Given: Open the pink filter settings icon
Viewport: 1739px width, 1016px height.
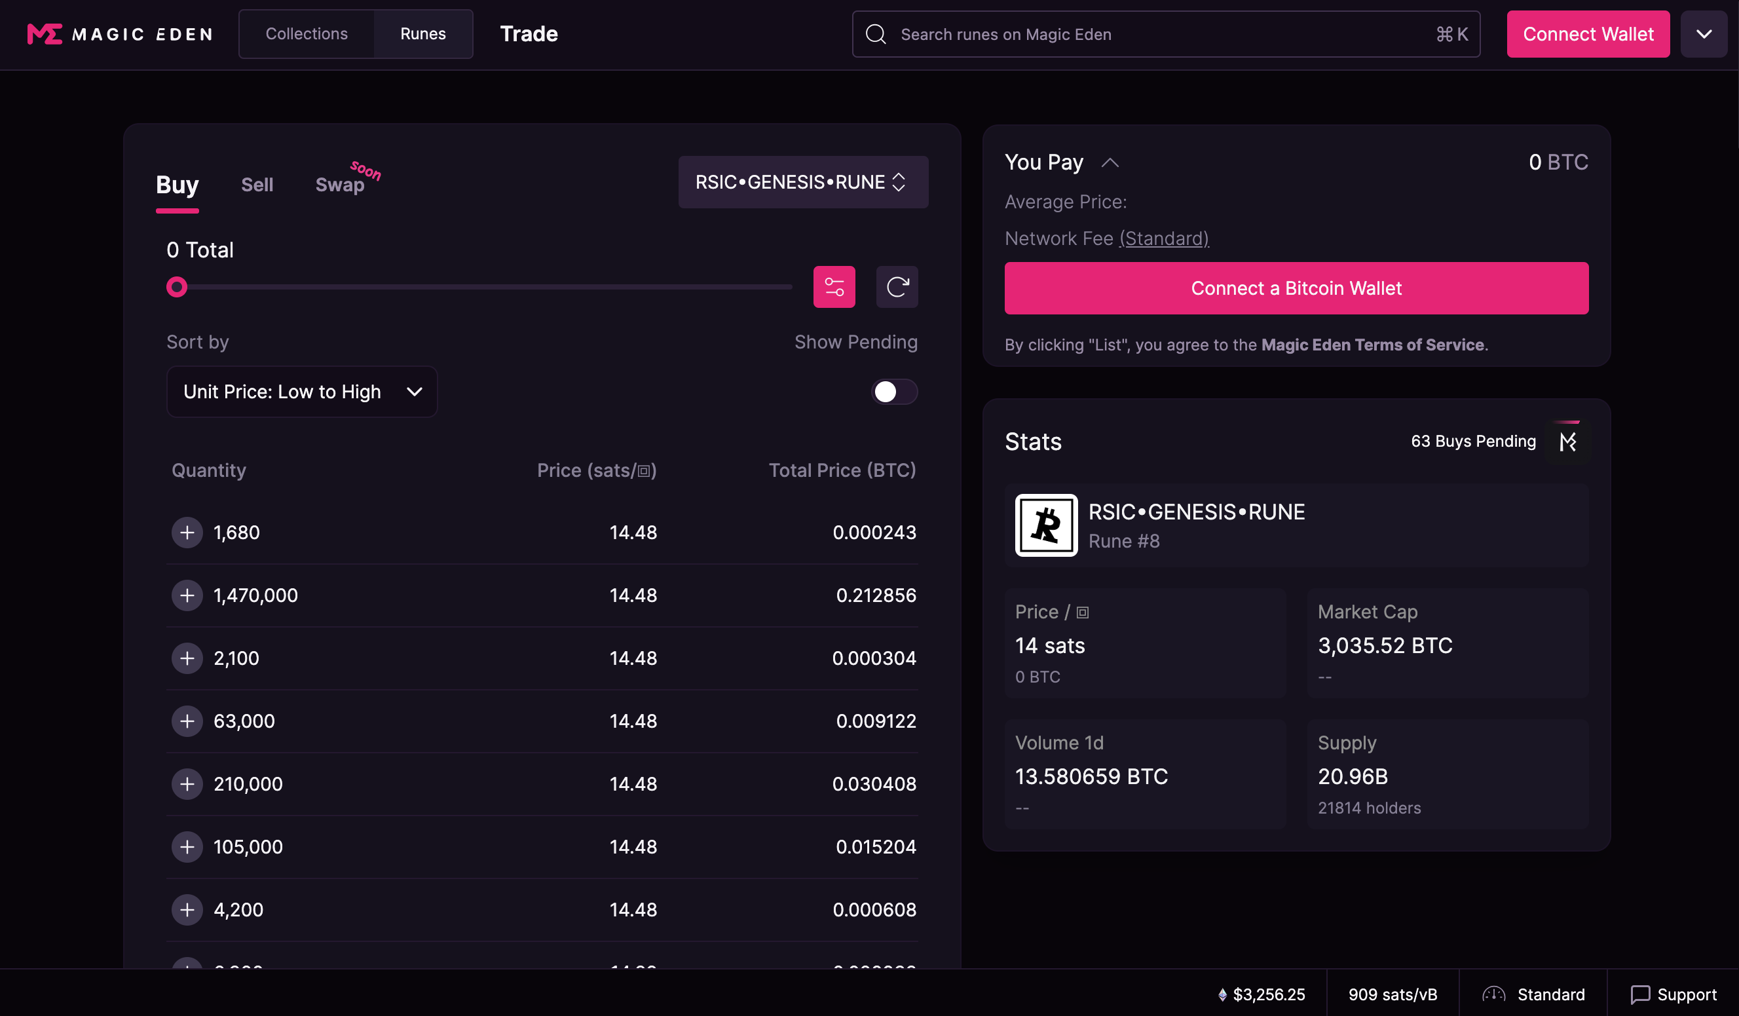Looking at the screenshot, I should pos(834,286).
